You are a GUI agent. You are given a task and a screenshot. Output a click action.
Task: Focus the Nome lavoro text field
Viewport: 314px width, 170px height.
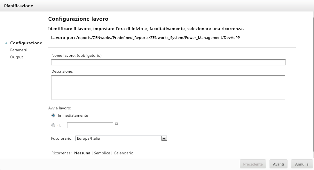click(x=168, y=62)
